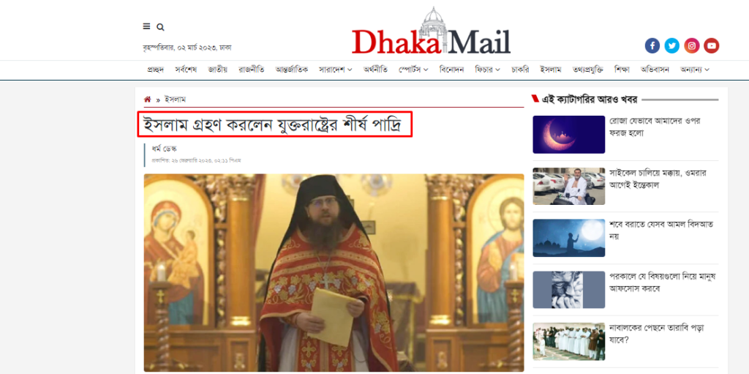Viewport: 749px width, 374px height.
Task: Click the main priest article image
Action: pos(334,272)
